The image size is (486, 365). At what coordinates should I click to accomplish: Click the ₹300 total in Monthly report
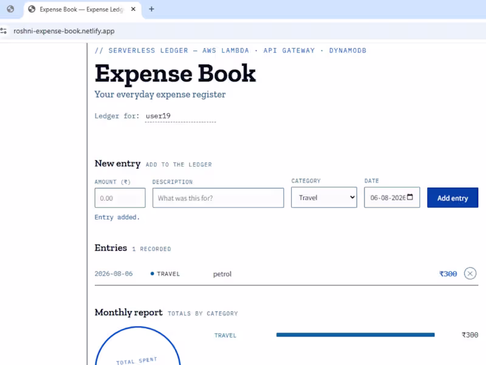pos(470,335)
